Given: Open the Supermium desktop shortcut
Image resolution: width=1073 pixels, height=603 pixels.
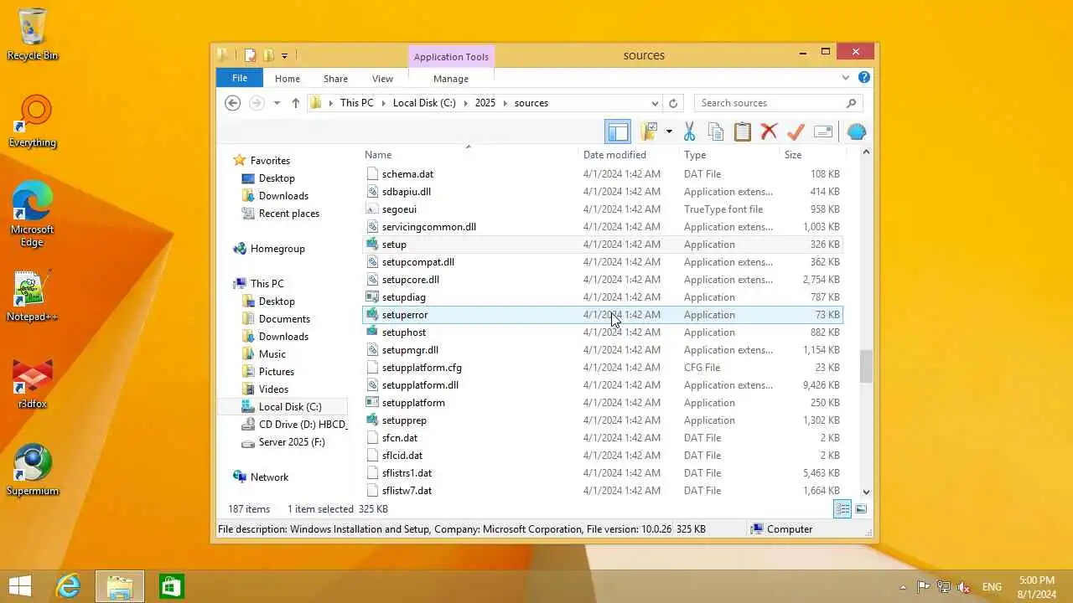Looking at the screenshot, I should tap(32, 471).
